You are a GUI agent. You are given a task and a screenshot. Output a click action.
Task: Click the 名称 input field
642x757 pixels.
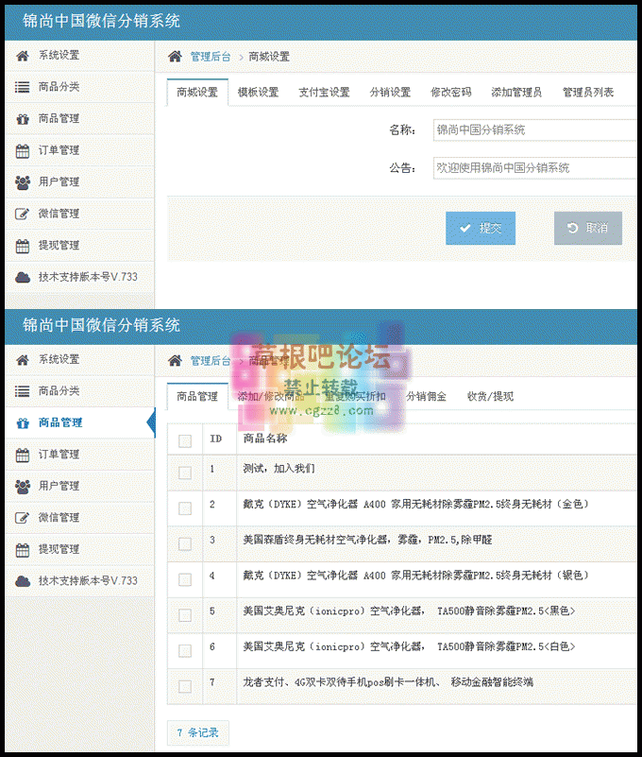535,129
